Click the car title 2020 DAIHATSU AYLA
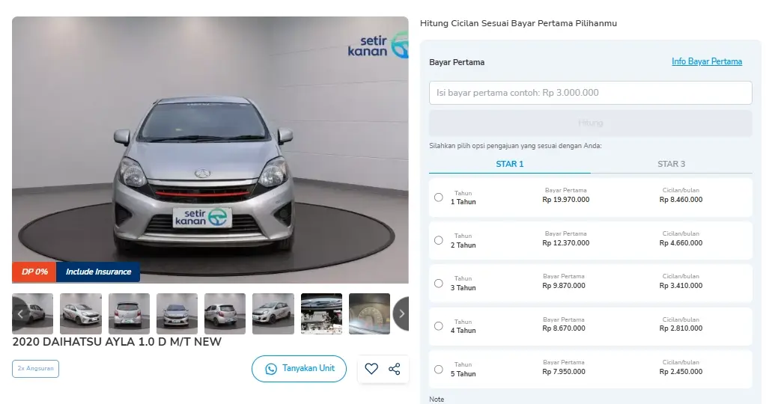 [x=117, y=342]
